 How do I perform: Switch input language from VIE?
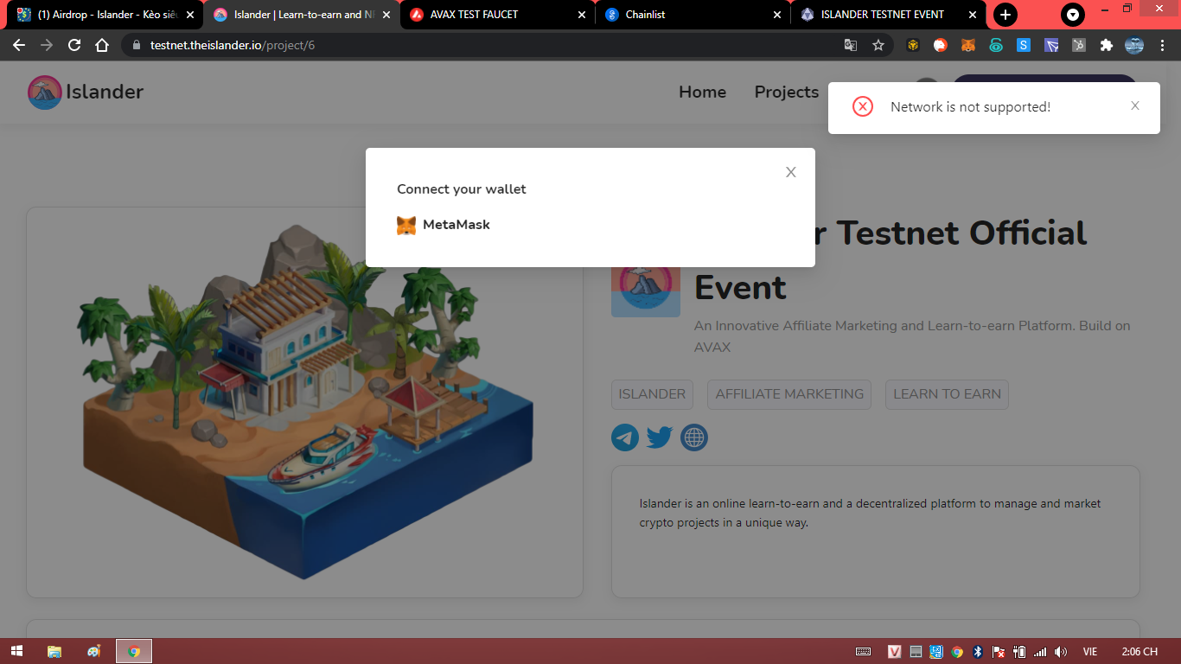click(1090, 652)
